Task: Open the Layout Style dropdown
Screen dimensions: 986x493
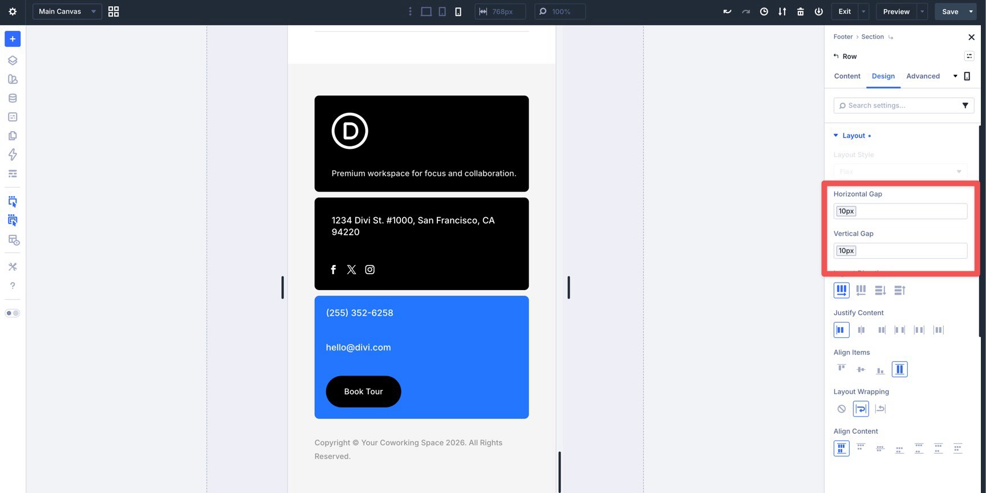Action: pos(900,171)
